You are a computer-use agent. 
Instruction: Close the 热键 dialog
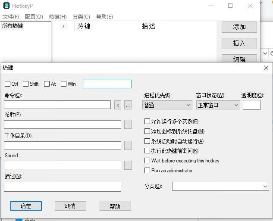click(266, 68)
